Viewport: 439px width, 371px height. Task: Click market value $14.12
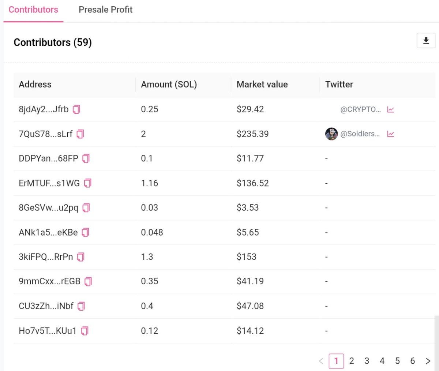tap(250, 331)
